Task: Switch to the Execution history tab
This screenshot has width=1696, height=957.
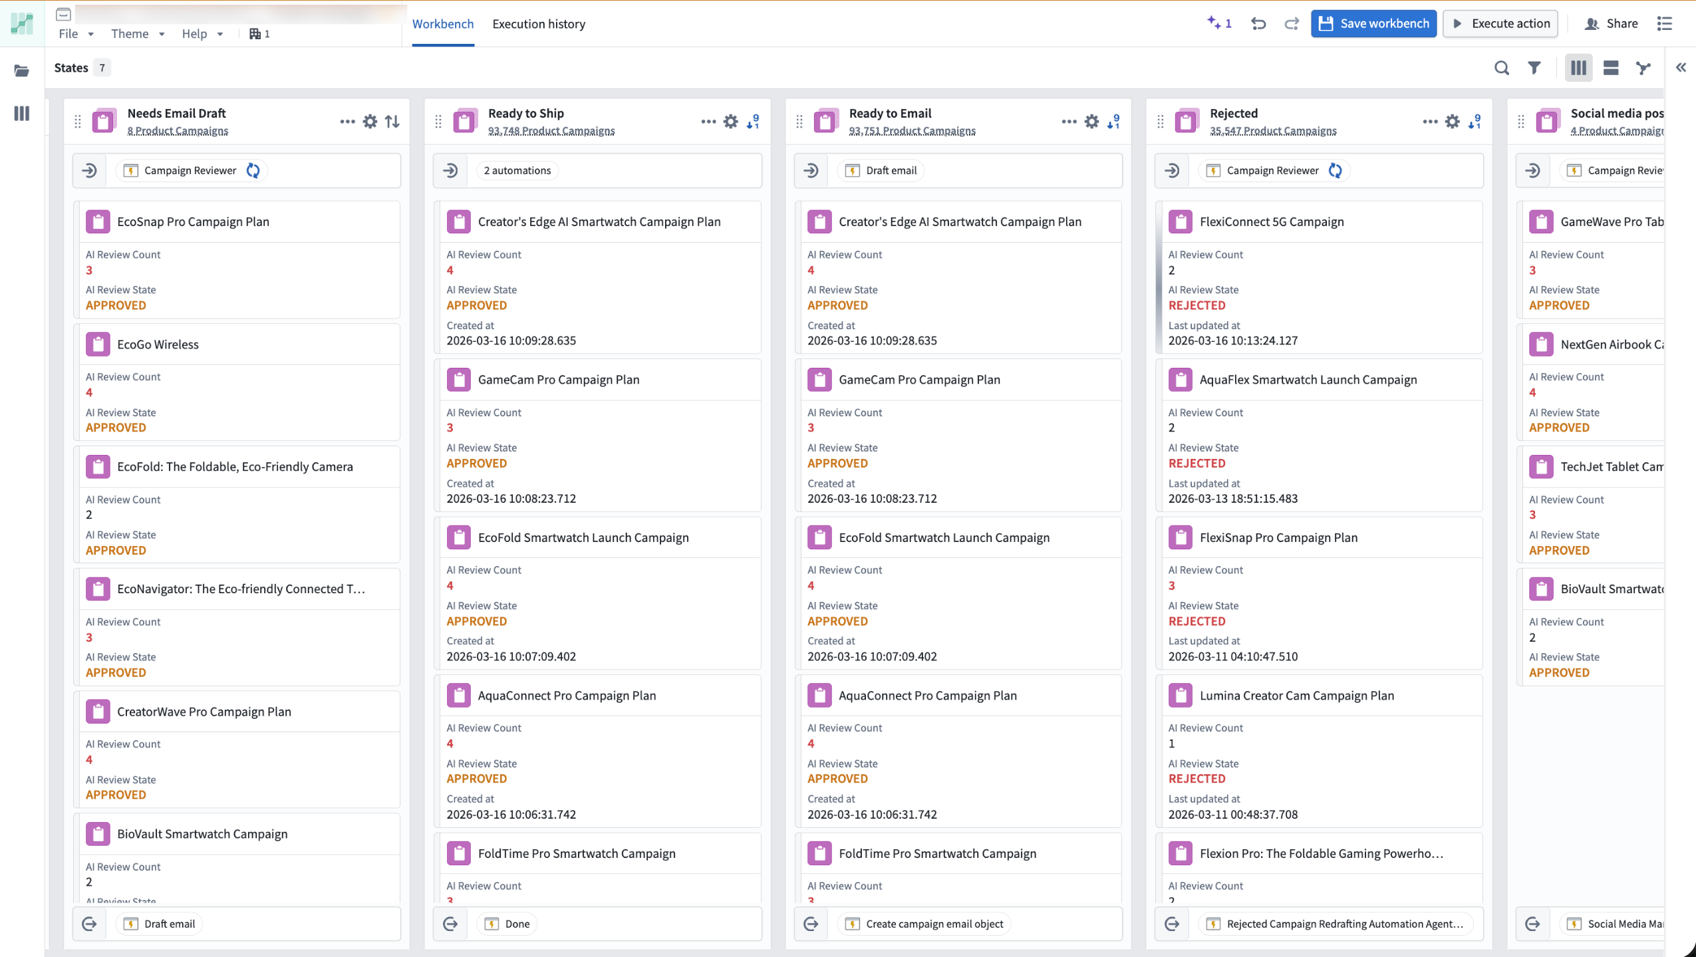Action: coord(539,24)
